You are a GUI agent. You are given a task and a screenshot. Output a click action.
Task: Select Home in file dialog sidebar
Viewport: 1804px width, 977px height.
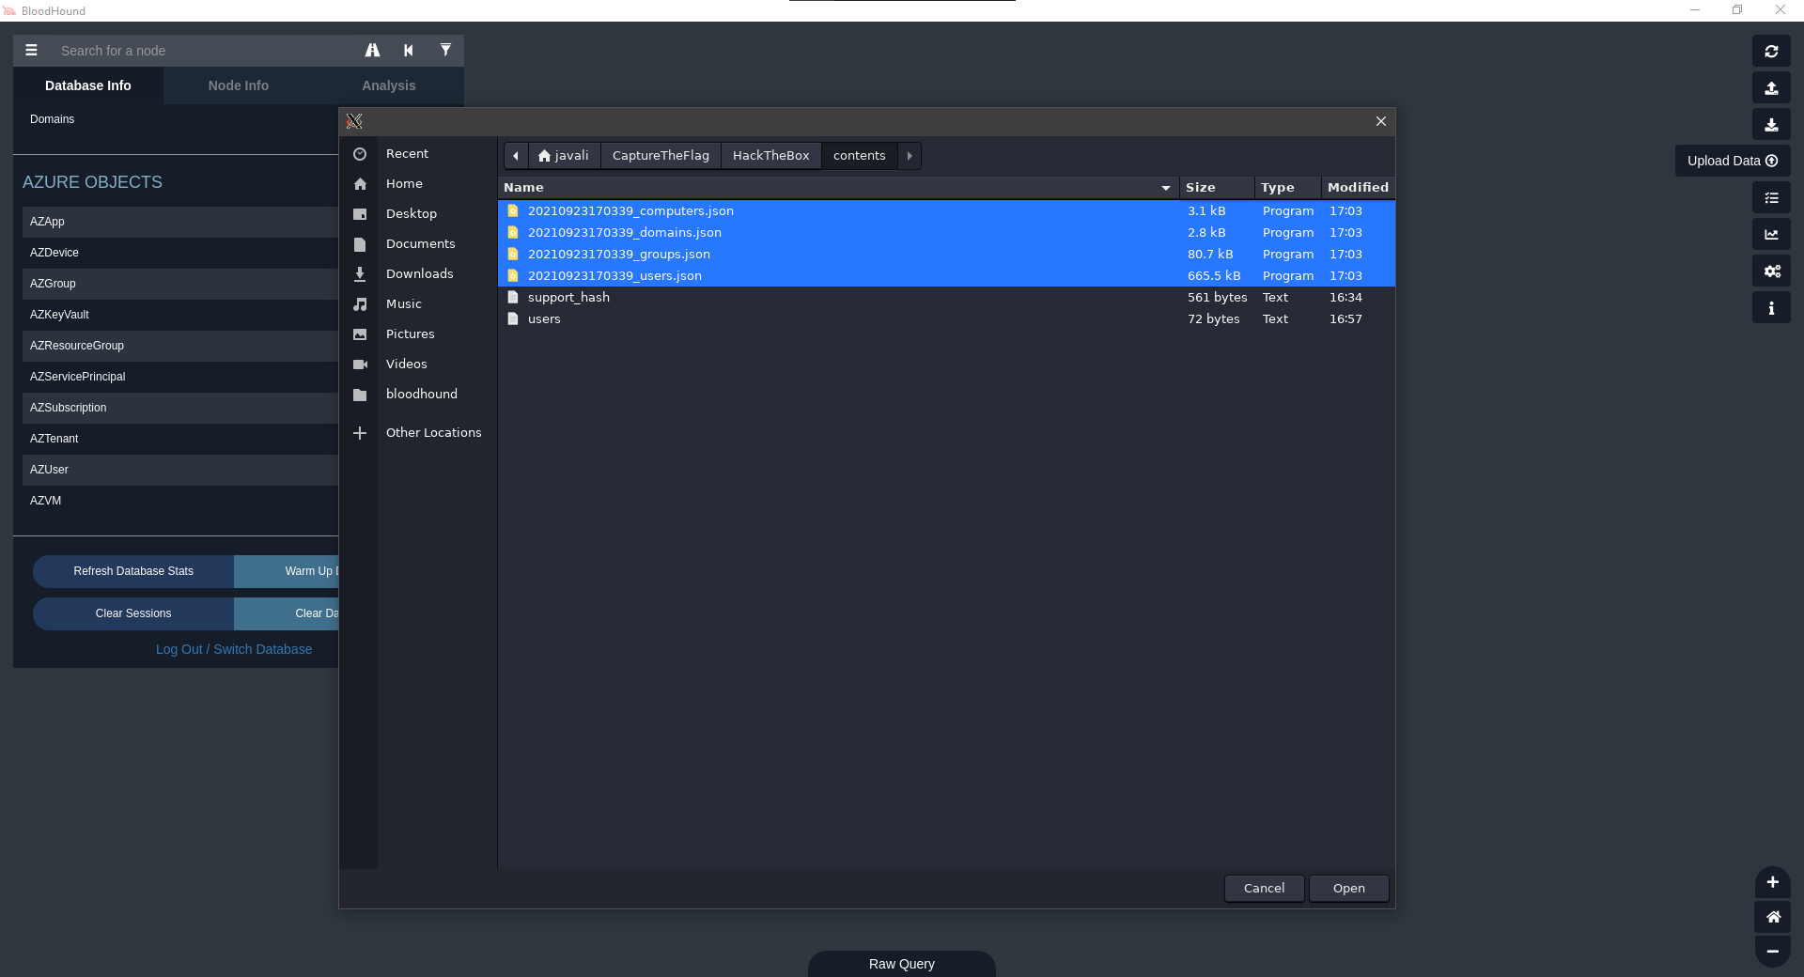point(418,184)
